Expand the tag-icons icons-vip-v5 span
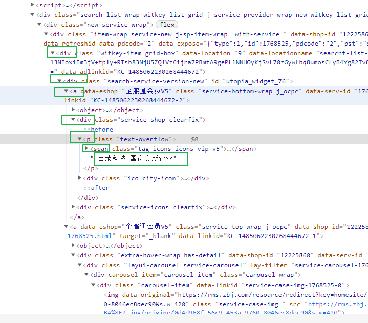 [86, 148]
